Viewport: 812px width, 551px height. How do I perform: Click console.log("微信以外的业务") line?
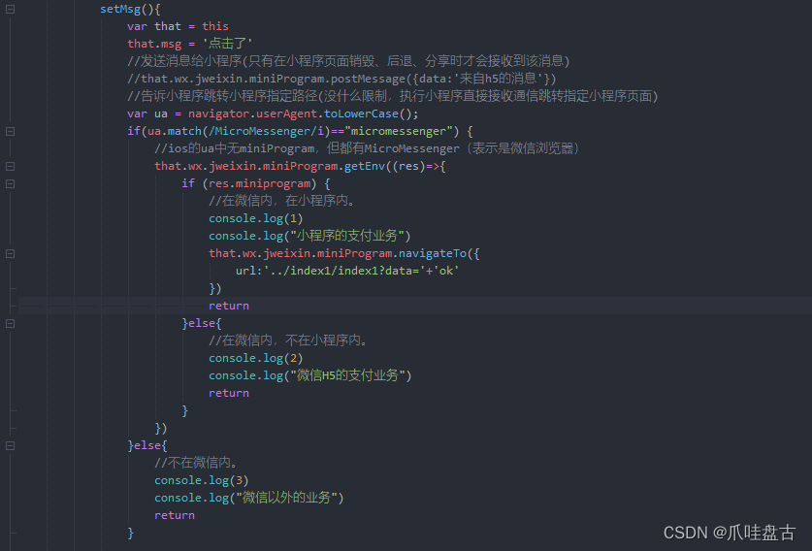[248, 499]
